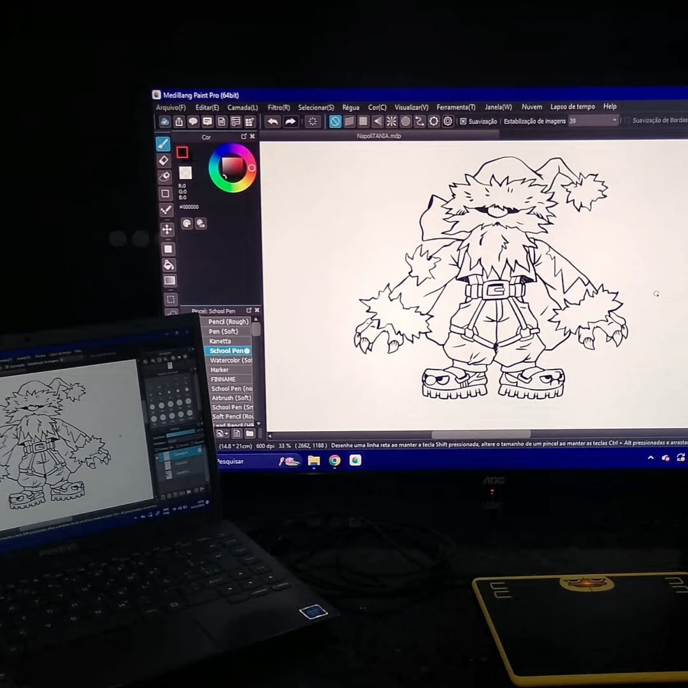Turn snap off with the blue icon
Viewport: 688px width, 688px height.
pyautogui.click(x=335, y=122)
